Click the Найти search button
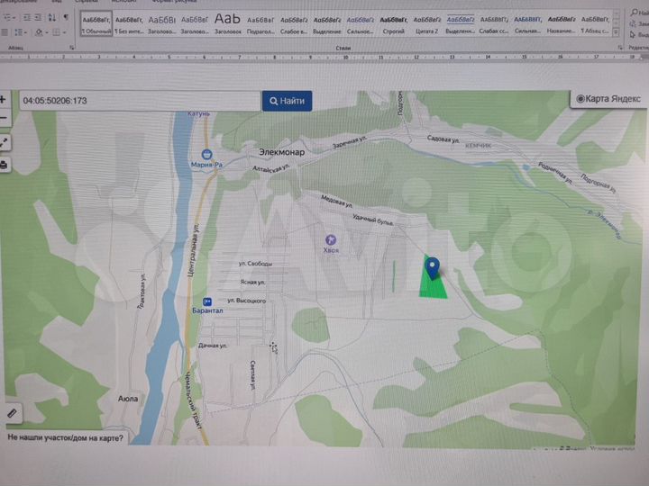649x486 pixels. click(x=287, y=101)
